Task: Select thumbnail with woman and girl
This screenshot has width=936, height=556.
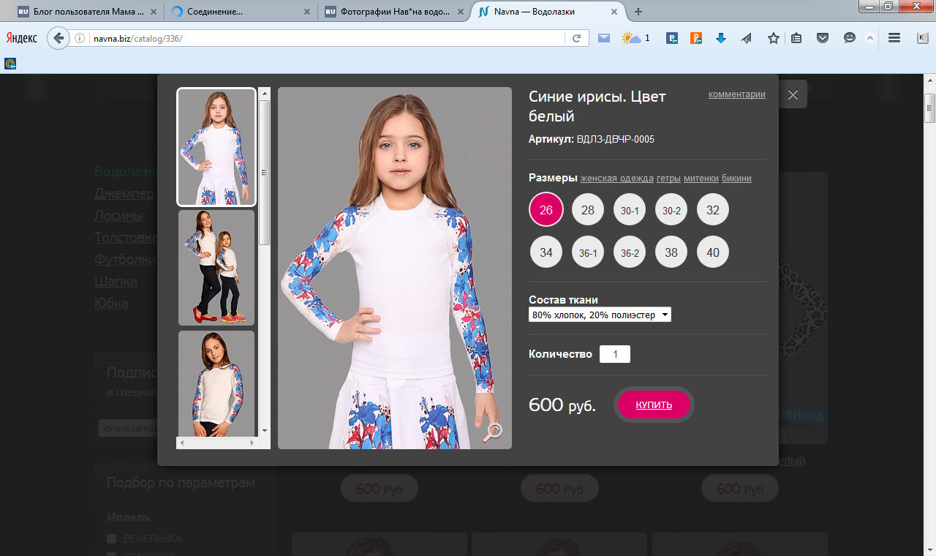Action: point(216,268)
